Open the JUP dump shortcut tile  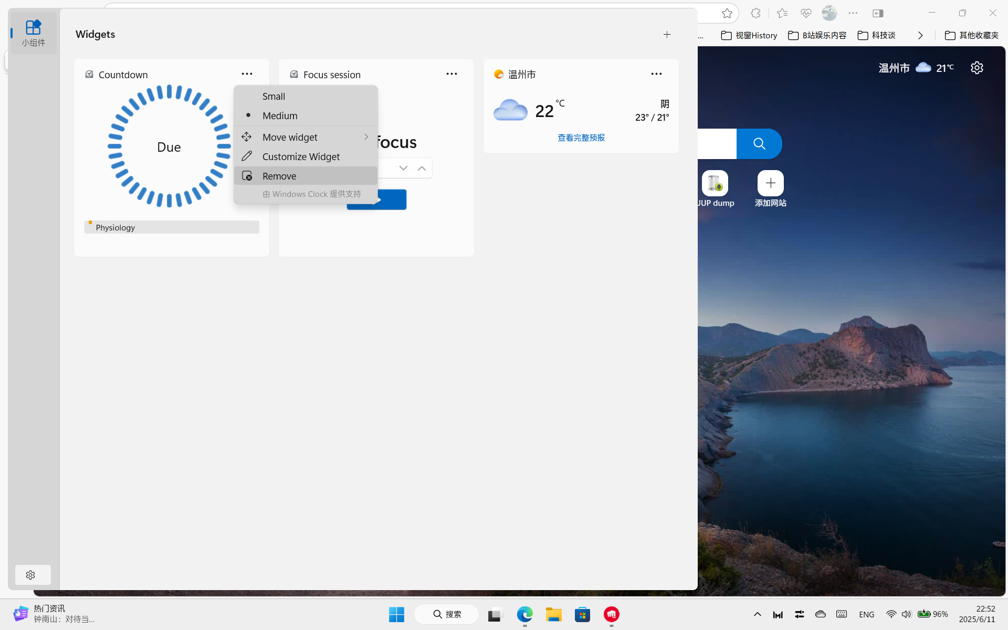[x=715, y=184]
